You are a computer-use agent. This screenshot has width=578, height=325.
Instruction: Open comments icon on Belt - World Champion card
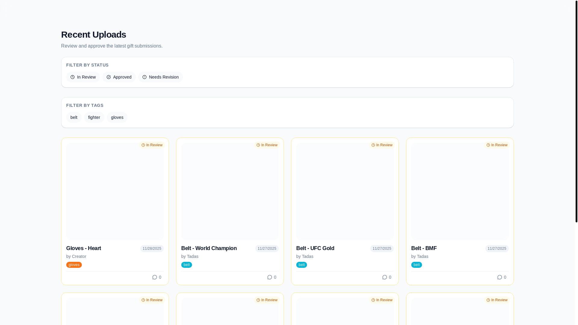pyautogui.click(x=269, y=277)
